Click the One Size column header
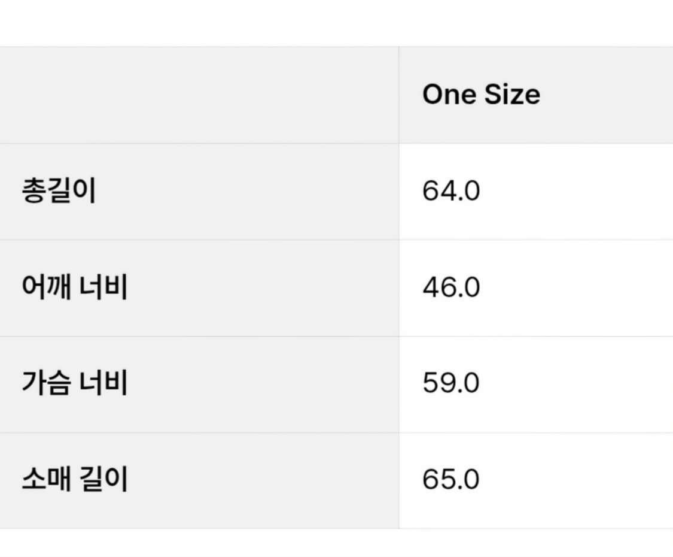673x557 pixels. (x=481, y=95)
